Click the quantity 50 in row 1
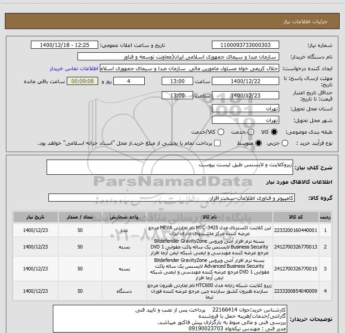 (x=80, y=230)
